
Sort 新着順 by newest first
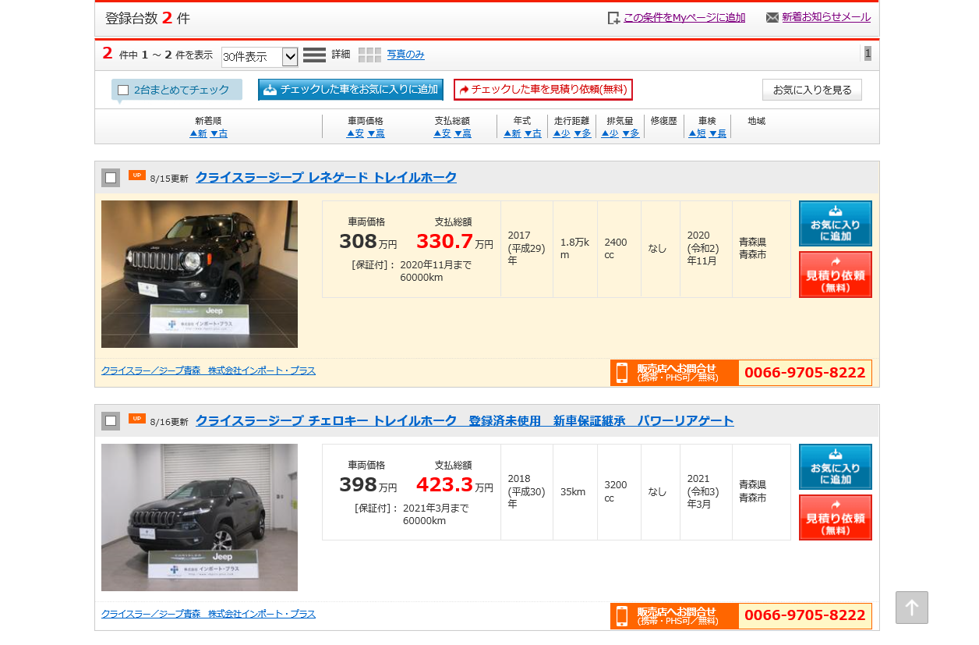pos(198,133)
